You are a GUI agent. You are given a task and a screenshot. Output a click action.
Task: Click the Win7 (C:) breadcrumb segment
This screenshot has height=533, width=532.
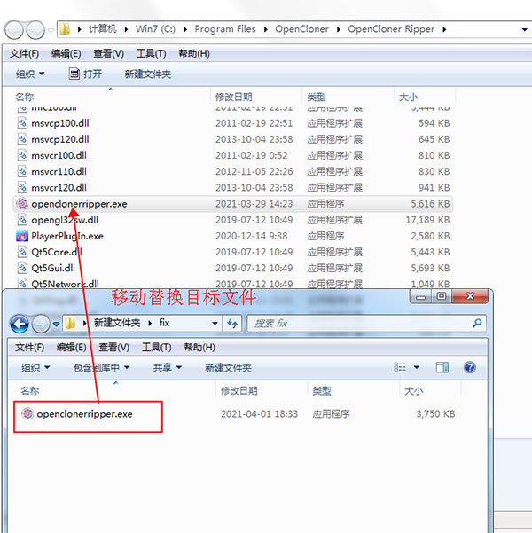coord(155,29)
